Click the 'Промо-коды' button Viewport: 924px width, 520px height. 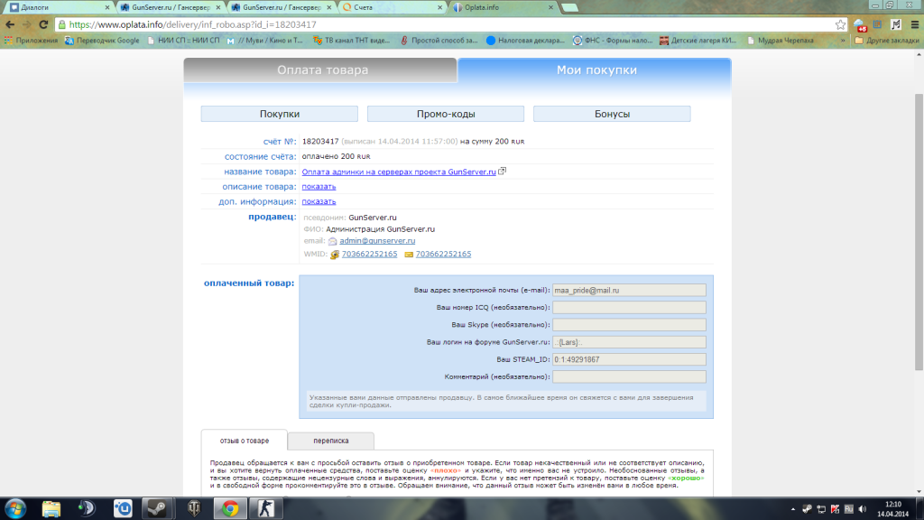click(x=446, y=114)
